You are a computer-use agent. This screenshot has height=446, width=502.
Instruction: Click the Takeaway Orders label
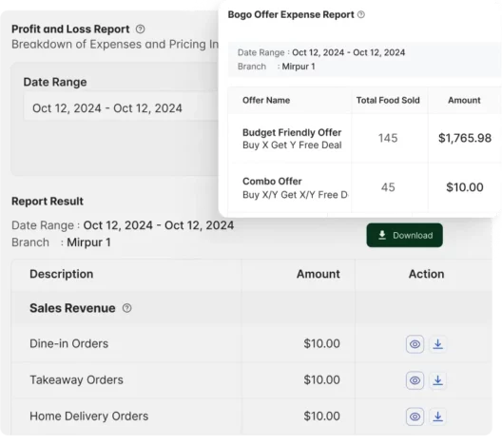pyautogui.click(x=76, y=379)
